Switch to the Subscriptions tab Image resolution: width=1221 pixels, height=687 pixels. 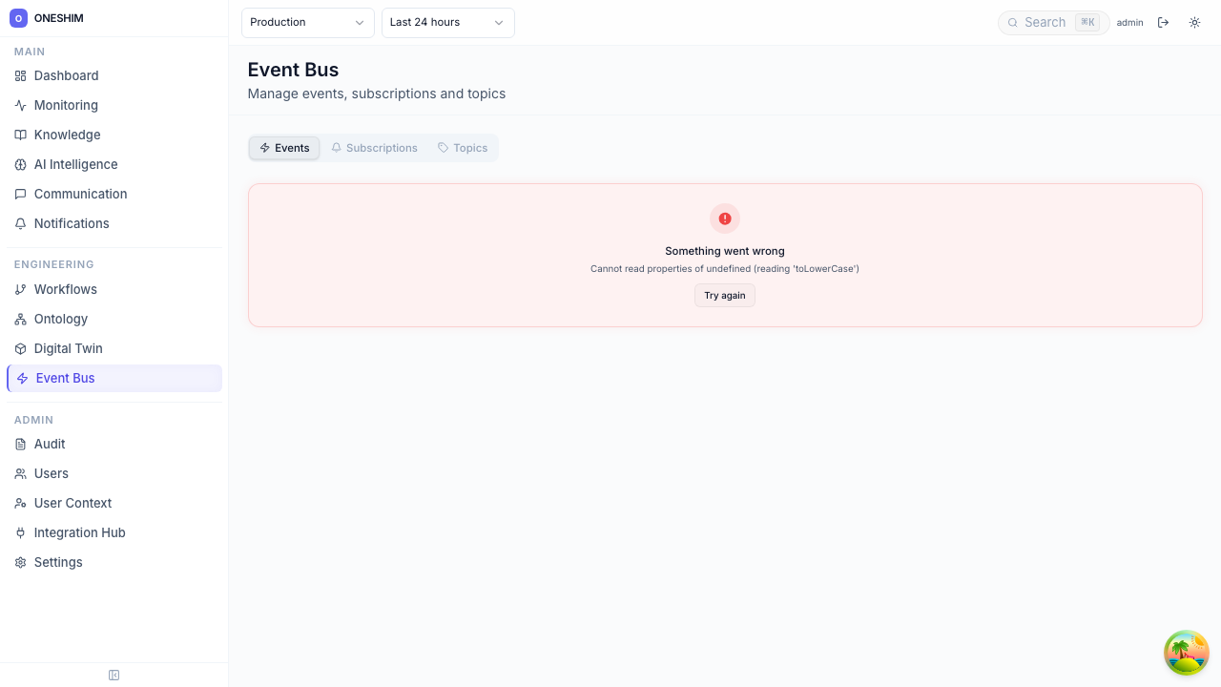coord(374,148)
